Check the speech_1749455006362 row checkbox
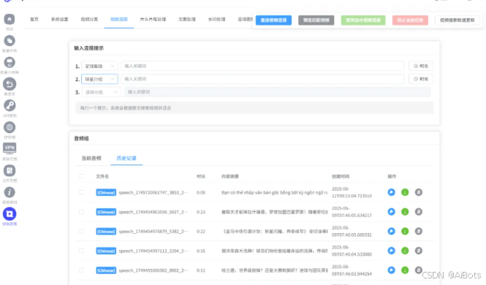 click(x=81, y=270)
